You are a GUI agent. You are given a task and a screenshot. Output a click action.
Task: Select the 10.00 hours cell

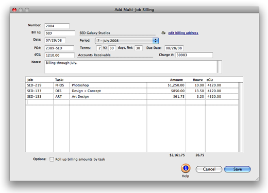pos(195,85)
